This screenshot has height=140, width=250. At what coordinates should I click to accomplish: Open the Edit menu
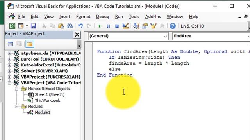34,17
